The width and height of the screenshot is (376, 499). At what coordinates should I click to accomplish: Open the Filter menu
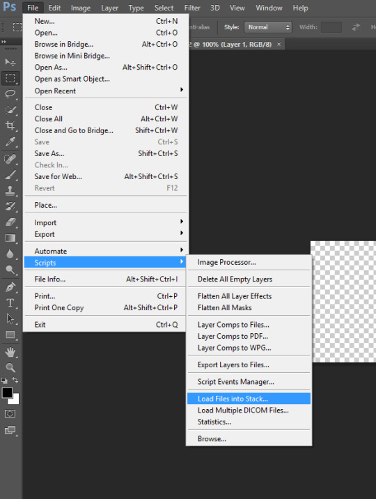(192, 8)
